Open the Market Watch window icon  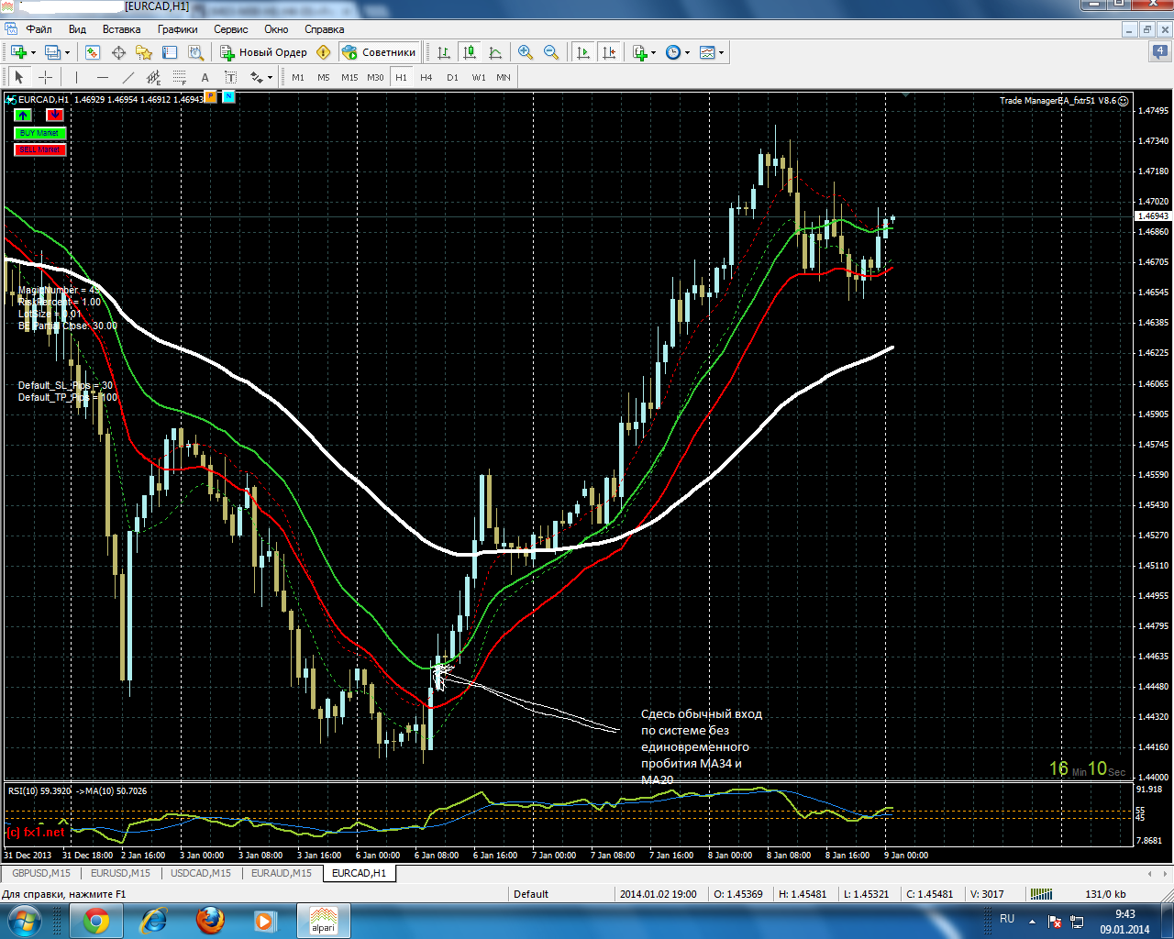click(x=93, y=52)
